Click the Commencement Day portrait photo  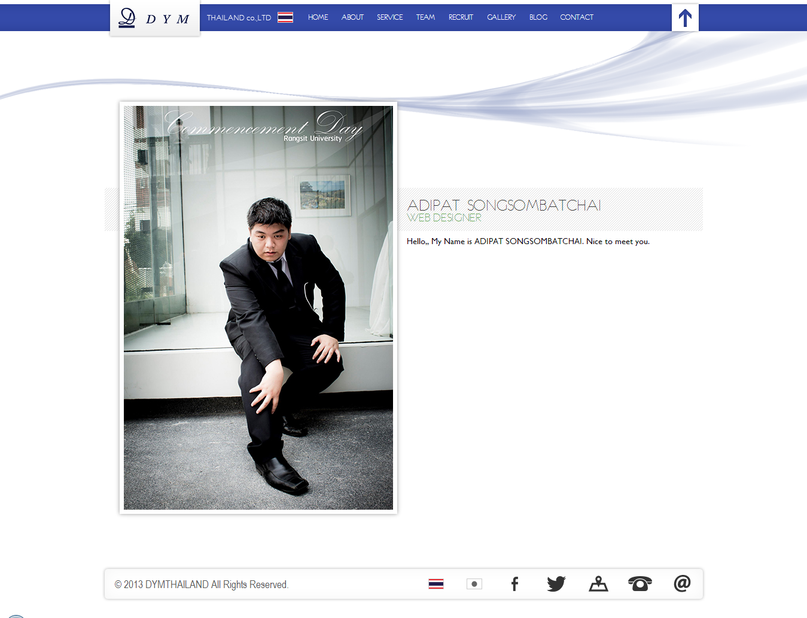[x=258, y=308]
